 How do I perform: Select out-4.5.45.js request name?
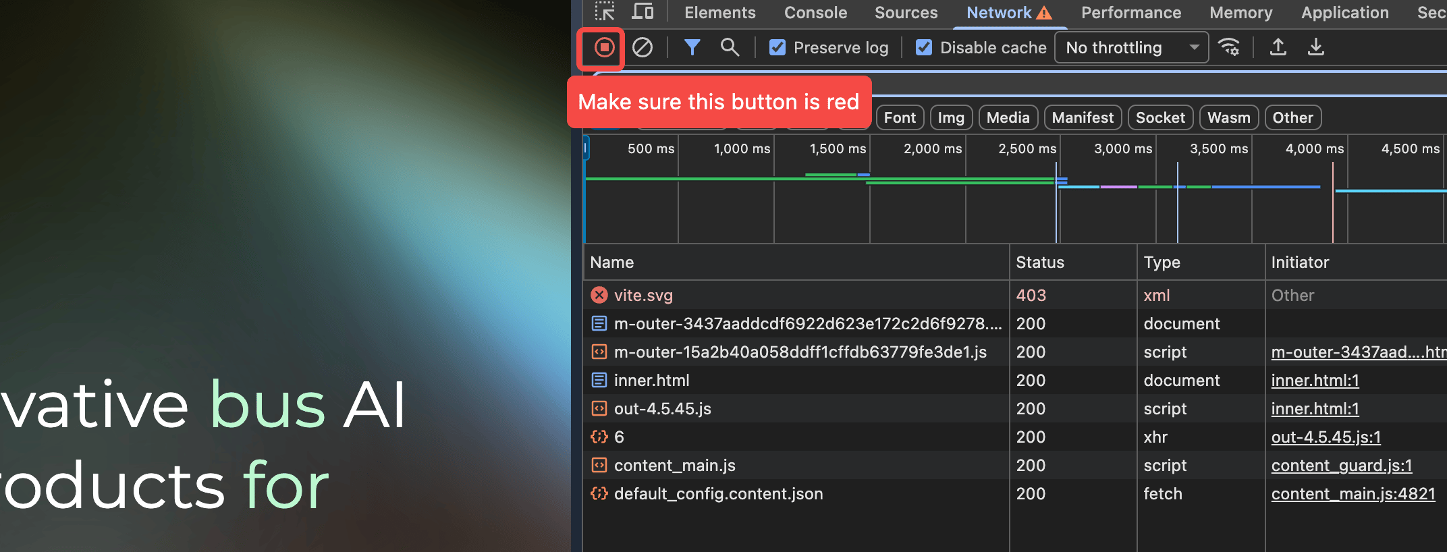click(x=662, y=408)
